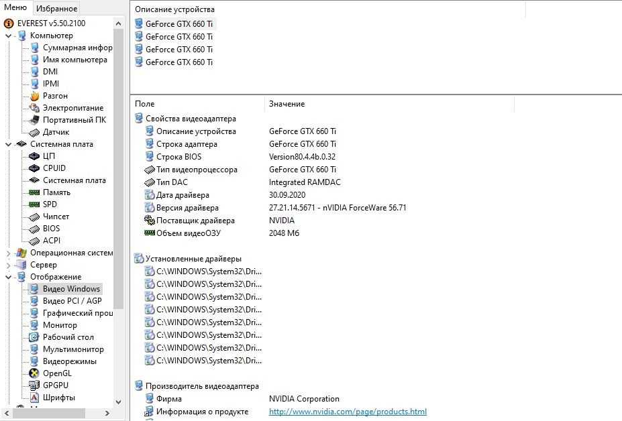622x421 pixels.
Task: Click the BIOS chip icon
Action: (34, 229)
